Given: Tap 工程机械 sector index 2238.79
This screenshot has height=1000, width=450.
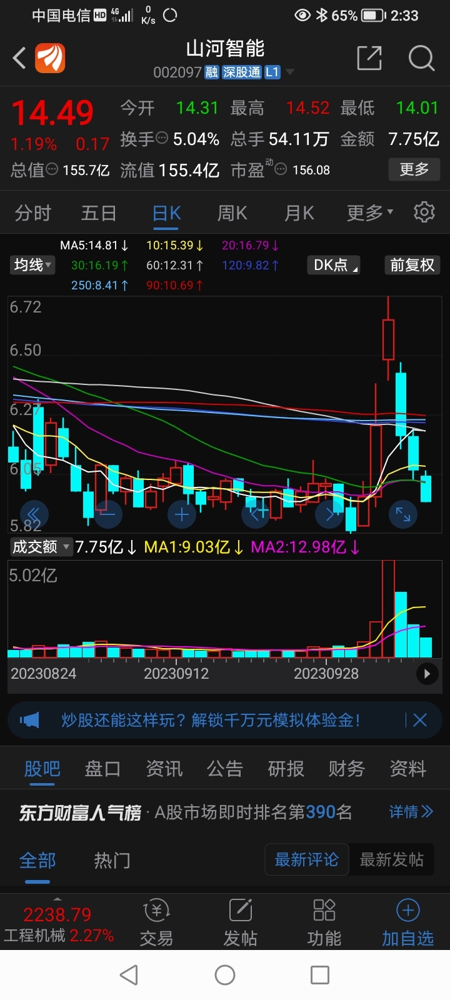Looking at the screenshot, I should (58, 925).
